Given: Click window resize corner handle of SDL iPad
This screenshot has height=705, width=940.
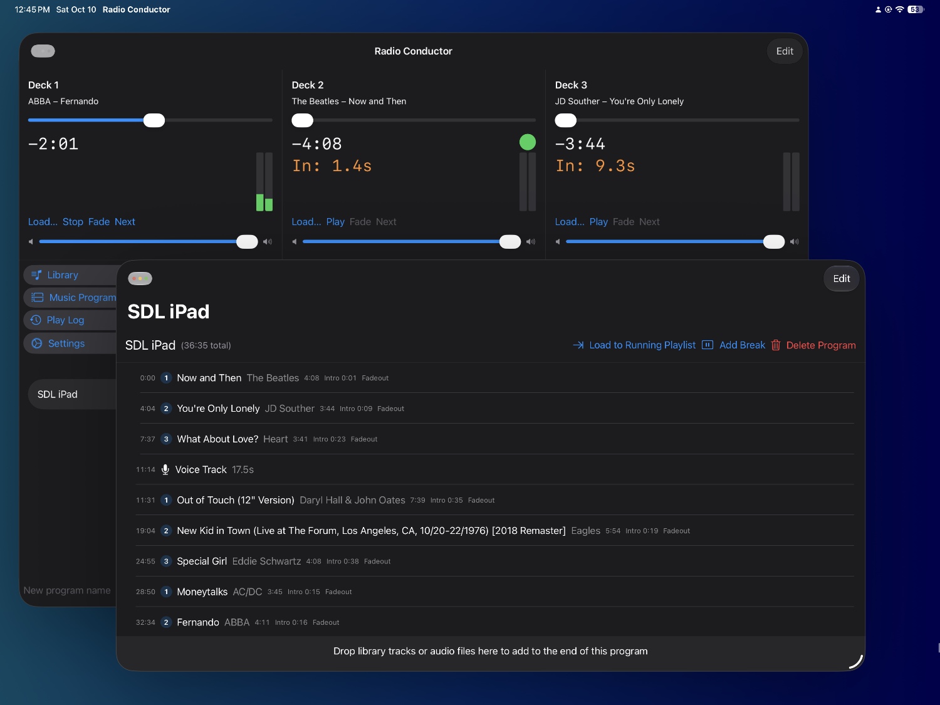Looking at the screenshot, I should pyautogui.click(x=856, y=662).
